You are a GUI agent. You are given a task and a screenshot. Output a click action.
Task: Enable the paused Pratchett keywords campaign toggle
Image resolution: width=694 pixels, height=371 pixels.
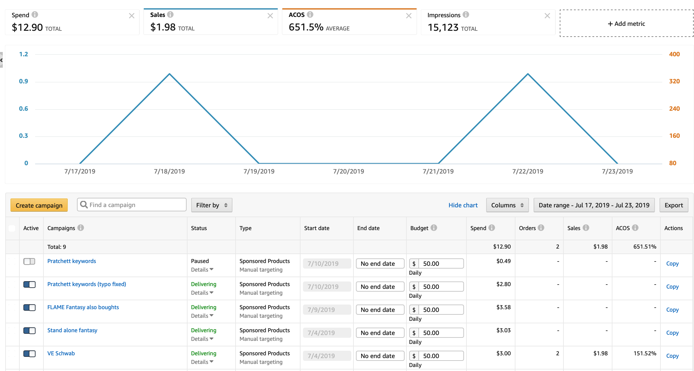(x=29, y=261)
